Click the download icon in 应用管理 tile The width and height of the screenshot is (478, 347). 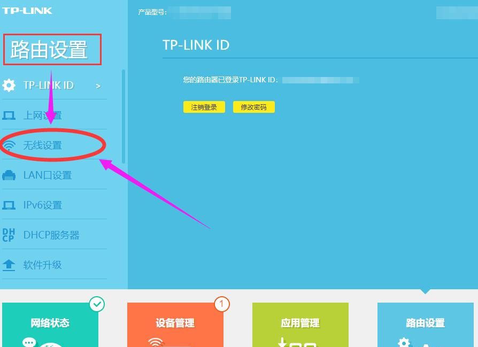pos(283,342)
